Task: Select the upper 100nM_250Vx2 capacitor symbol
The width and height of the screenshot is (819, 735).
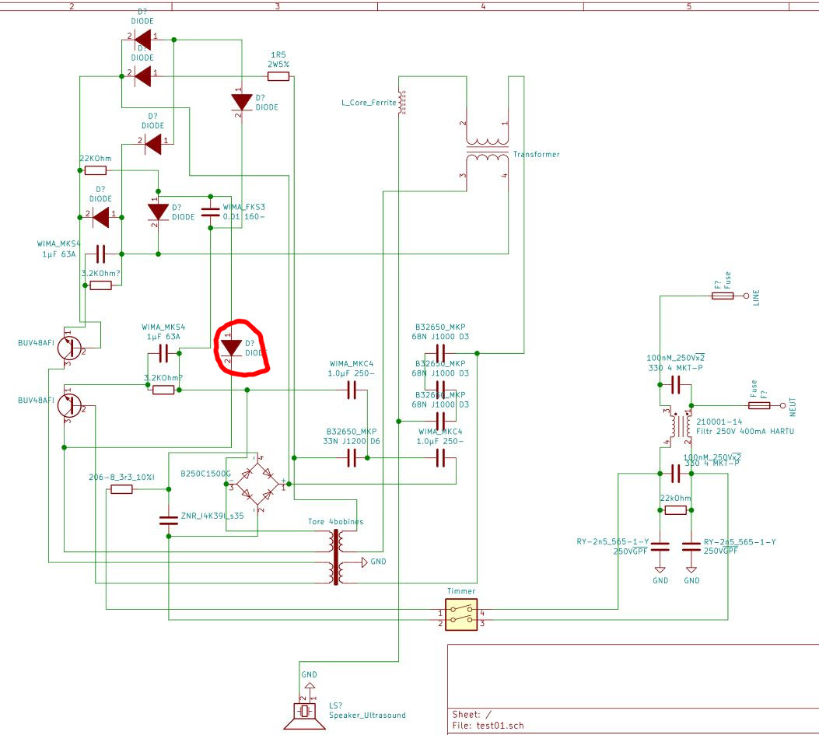Action: coord(675,384)
